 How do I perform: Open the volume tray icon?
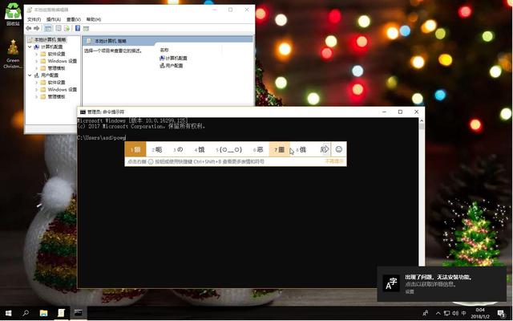point(455,314)
